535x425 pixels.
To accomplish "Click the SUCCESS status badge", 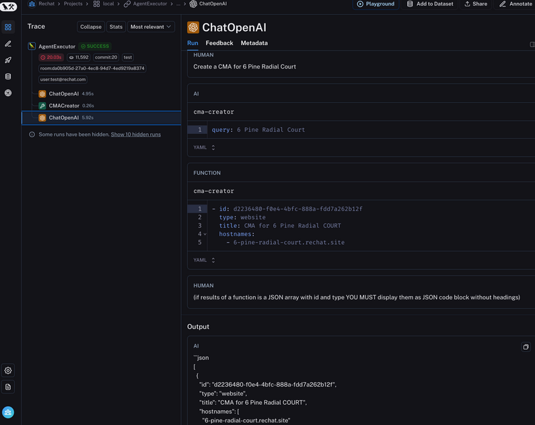I will (x=95, y=46).
